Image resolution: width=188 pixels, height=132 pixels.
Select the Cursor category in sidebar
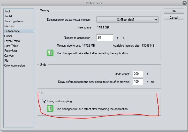coord(8,36)
